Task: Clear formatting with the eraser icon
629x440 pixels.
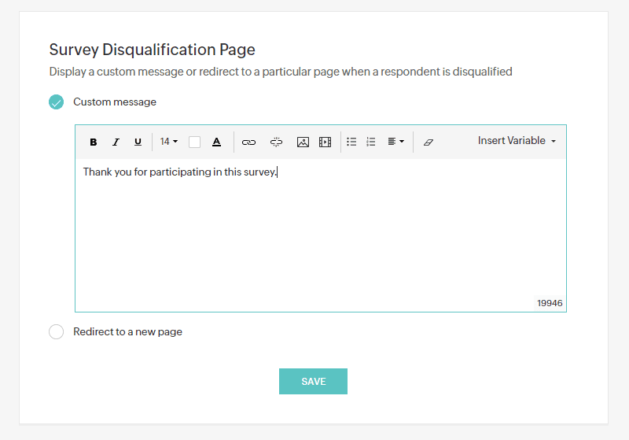Action: click(x=429, y=142)
